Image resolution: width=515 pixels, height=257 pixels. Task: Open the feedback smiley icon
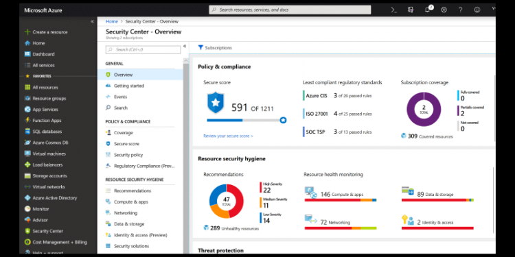477,10
